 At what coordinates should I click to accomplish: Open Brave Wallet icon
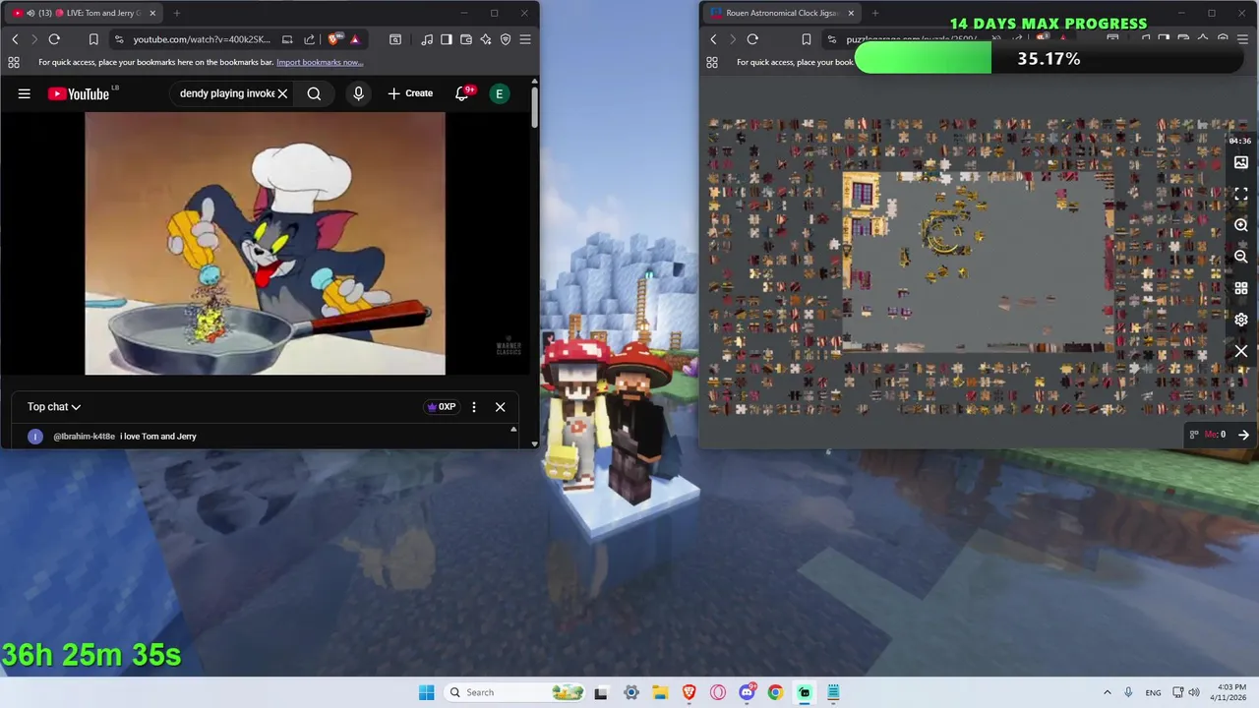466,39
